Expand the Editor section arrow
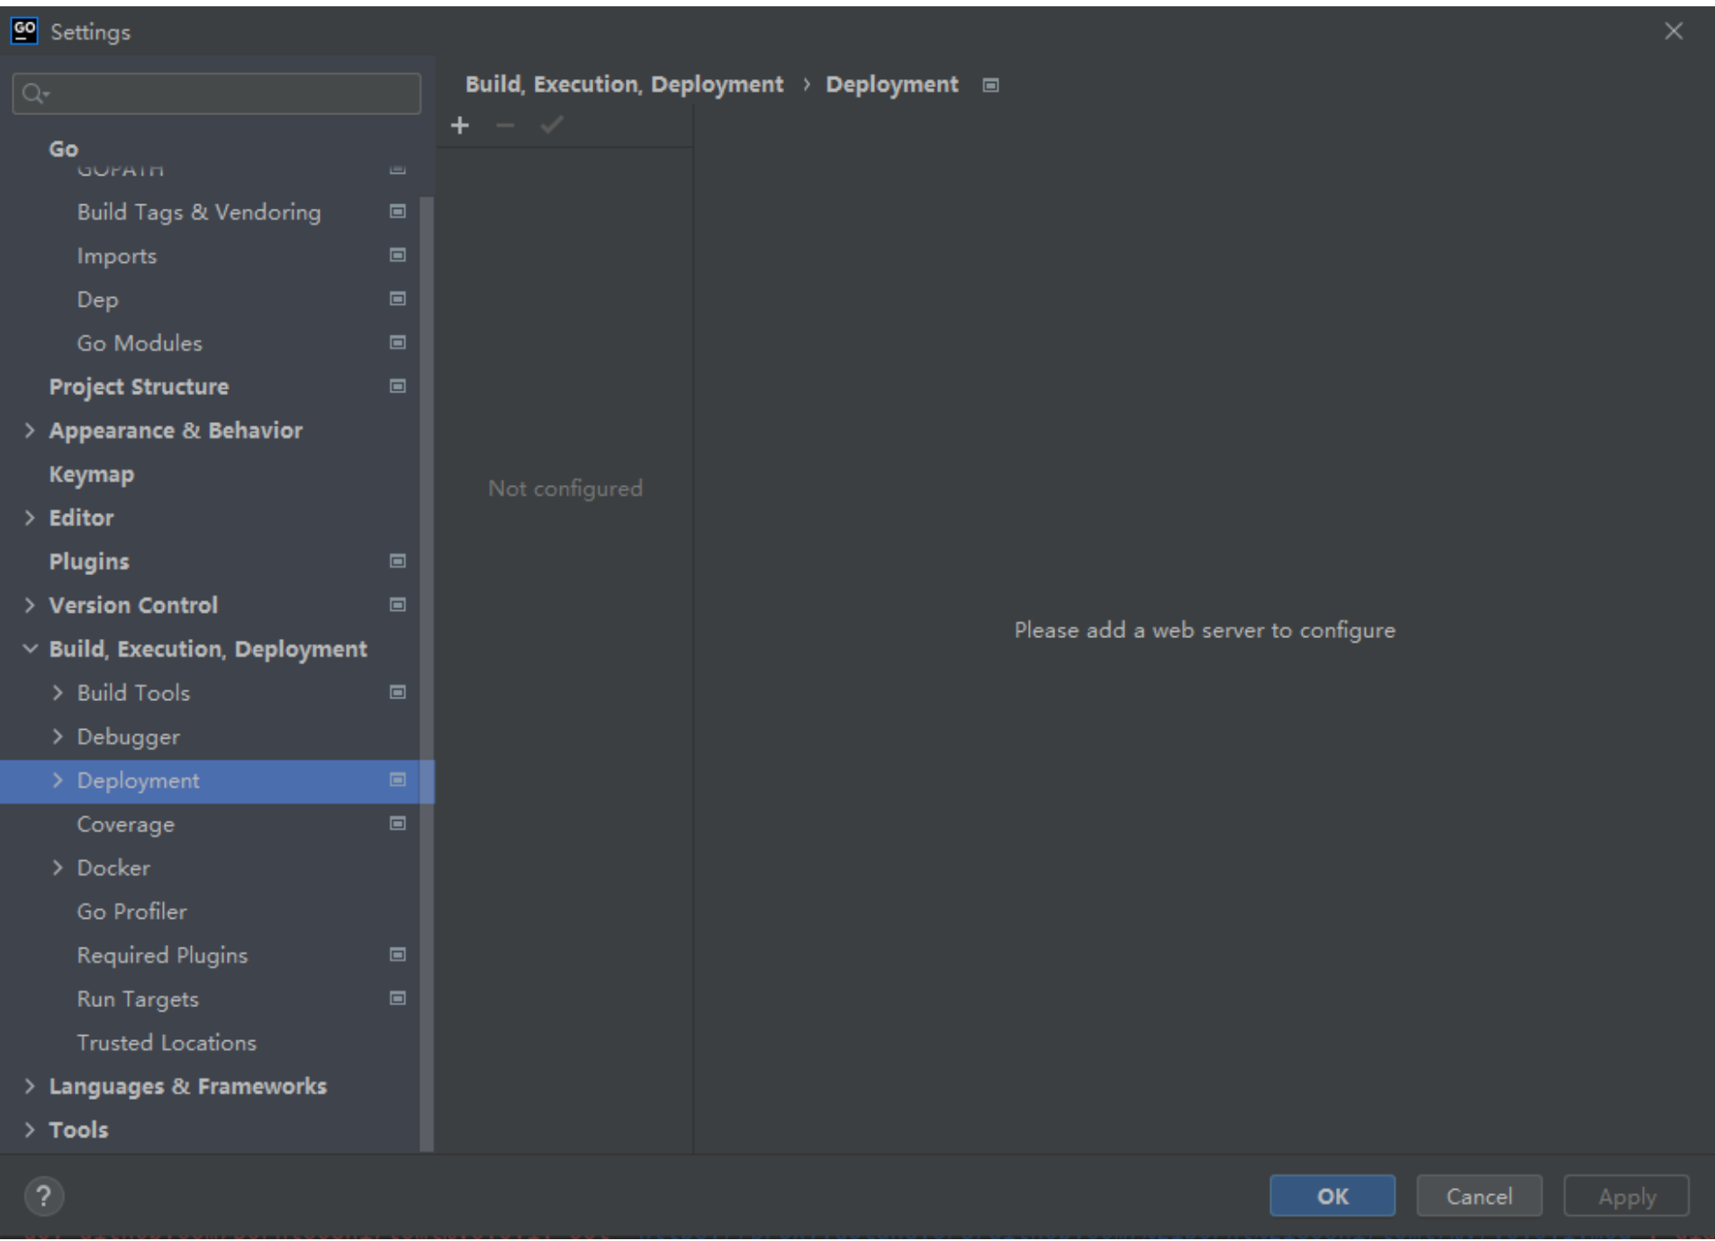 tap(30, 517)
